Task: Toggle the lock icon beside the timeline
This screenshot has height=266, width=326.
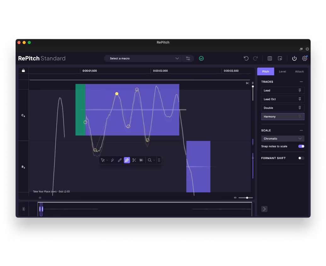Action: [x=23, y=70]
